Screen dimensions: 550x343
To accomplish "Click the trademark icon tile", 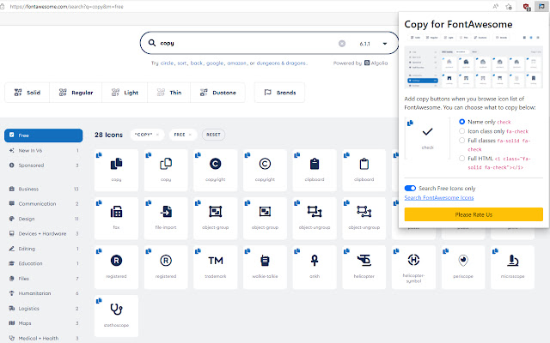I will 216,265.
